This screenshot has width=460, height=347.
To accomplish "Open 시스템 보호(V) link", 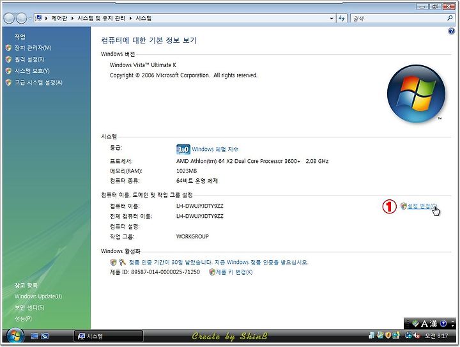I will click(32, 71).
